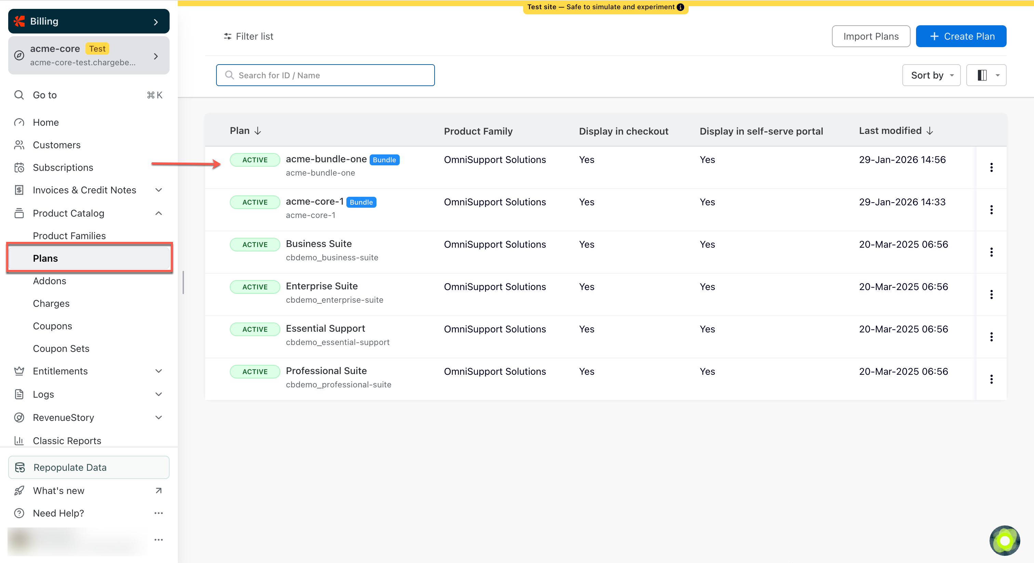Image resolution: width=1034 pixels, height=563 pixels.
Task: Sort table by Plan column arrow
Action: point(258,131)
